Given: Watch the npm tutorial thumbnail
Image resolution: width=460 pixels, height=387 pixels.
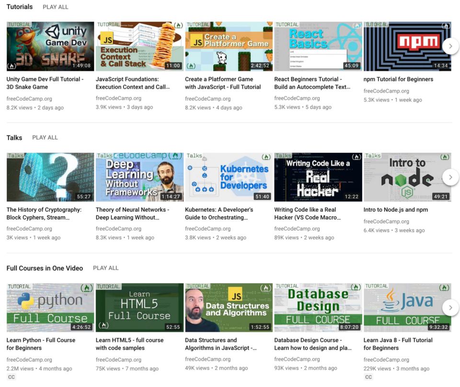Looking at the screenshot, I should pyautogui.click(x=407, y=46).
